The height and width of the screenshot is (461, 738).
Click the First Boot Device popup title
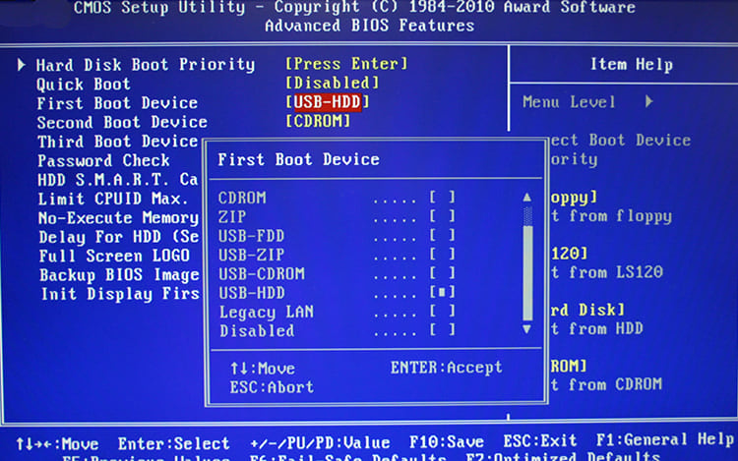click(x=298, y=160)
